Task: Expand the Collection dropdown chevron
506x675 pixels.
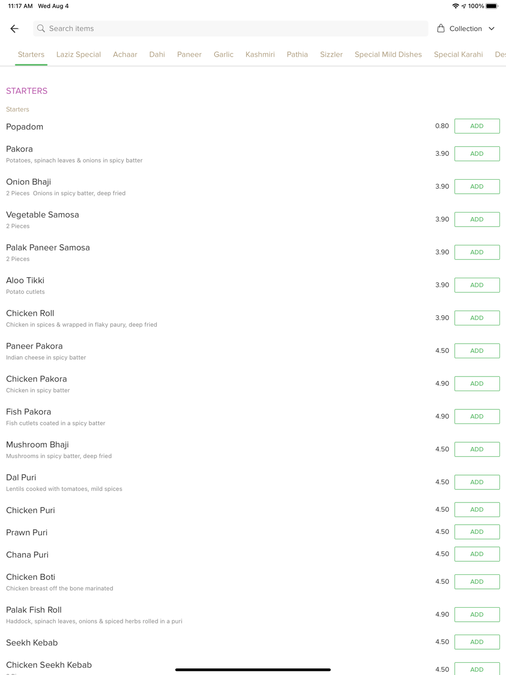Action: [x=491, y=29]
